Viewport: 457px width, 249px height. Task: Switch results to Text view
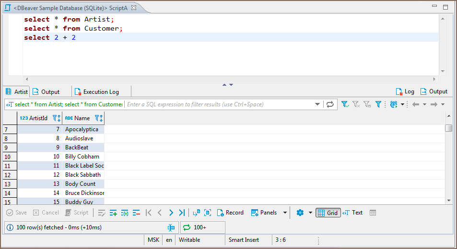[x=353, y=213]
